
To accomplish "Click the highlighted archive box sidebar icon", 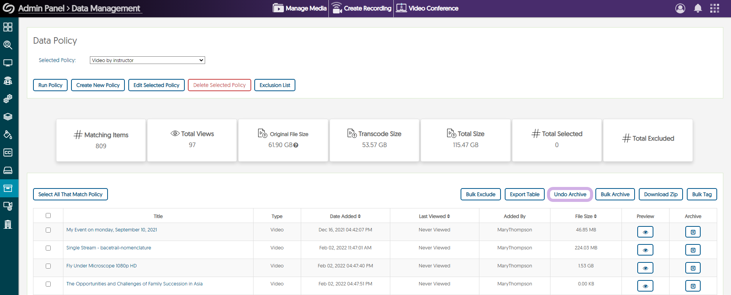I will [x=8, y=188].
